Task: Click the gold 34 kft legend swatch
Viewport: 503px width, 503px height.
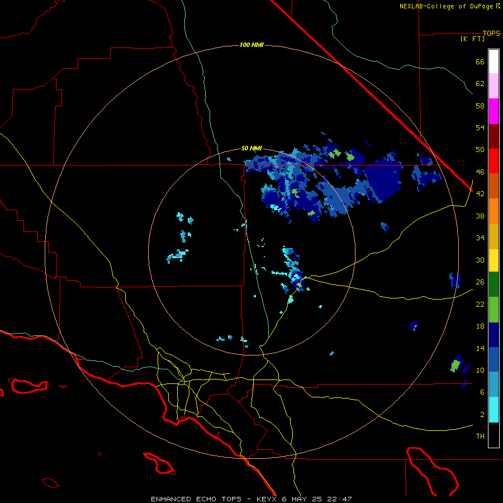Action: [493, 236]
